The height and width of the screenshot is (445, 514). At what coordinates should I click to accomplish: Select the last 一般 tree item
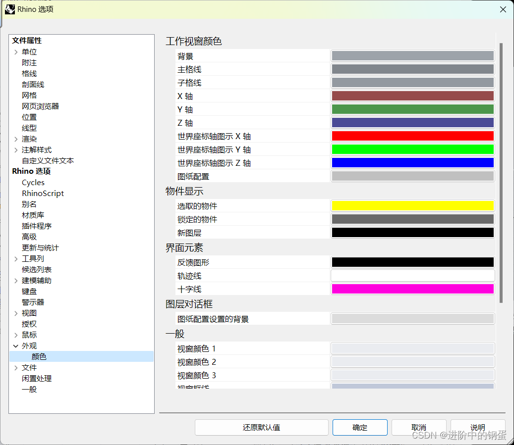29,390
